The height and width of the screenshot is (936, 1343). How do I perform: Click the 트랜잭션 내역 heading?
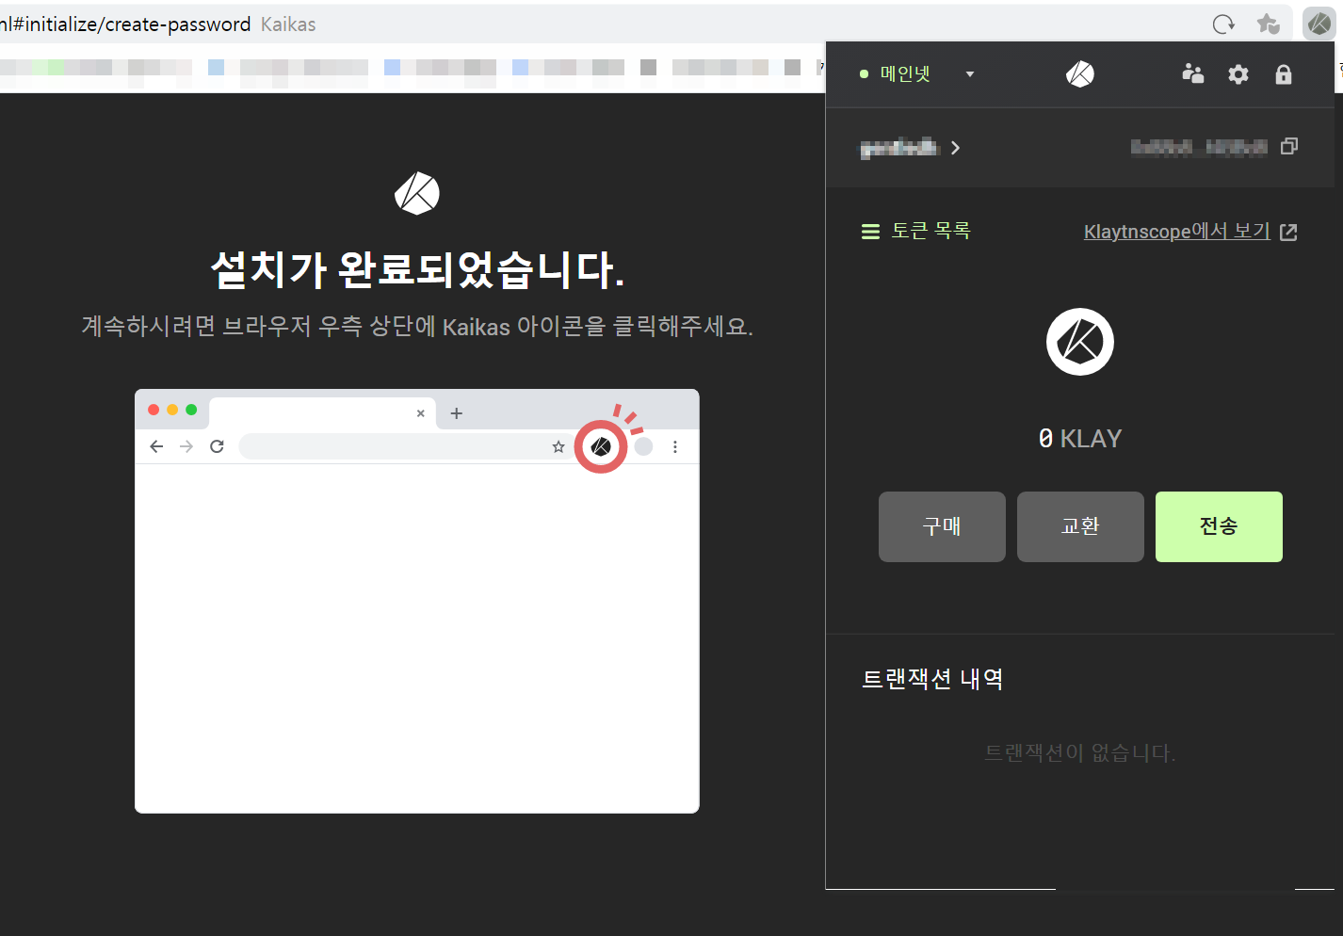click(x=932, y=679)
